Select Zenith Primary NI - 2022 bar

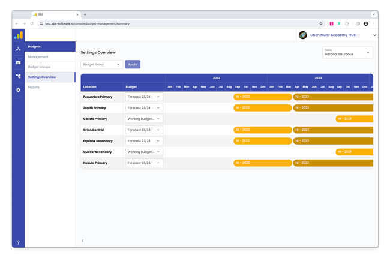click(262, 108)
